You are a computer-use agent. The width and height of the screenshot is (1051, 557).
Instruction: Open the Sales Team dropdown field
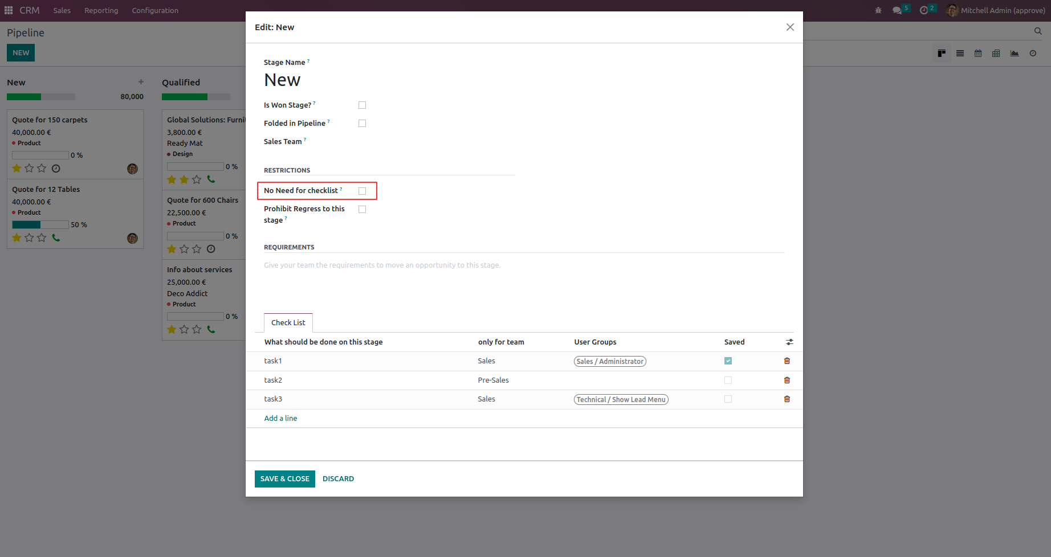click(433, 142)
